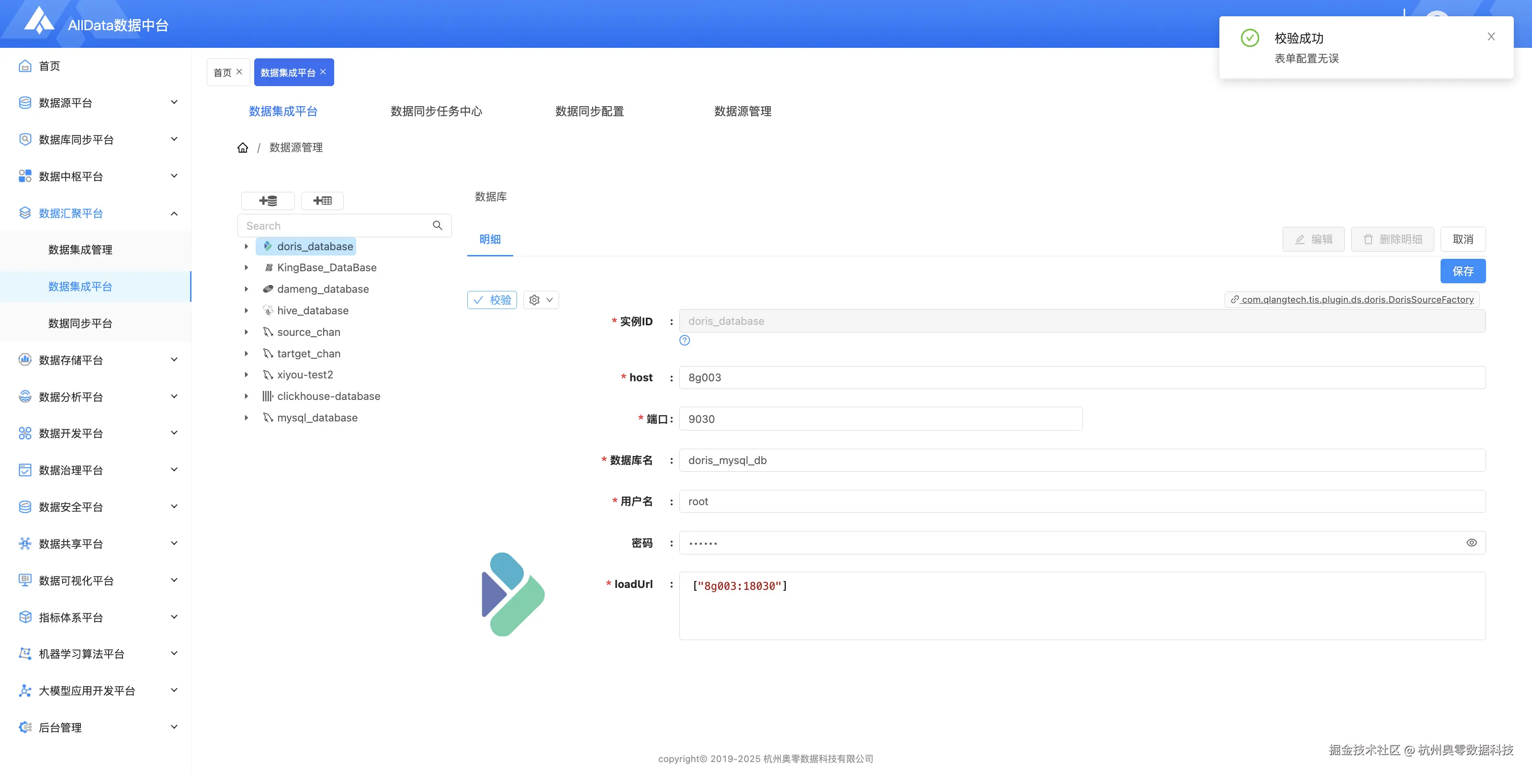
Task: Open the gear settings dropdown beside 校验
Action: tap(541, 300)
